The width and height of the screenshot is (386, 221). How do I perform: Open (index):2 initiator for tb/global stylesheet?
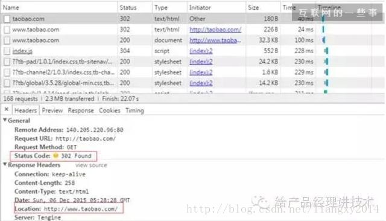coord(201,83)
